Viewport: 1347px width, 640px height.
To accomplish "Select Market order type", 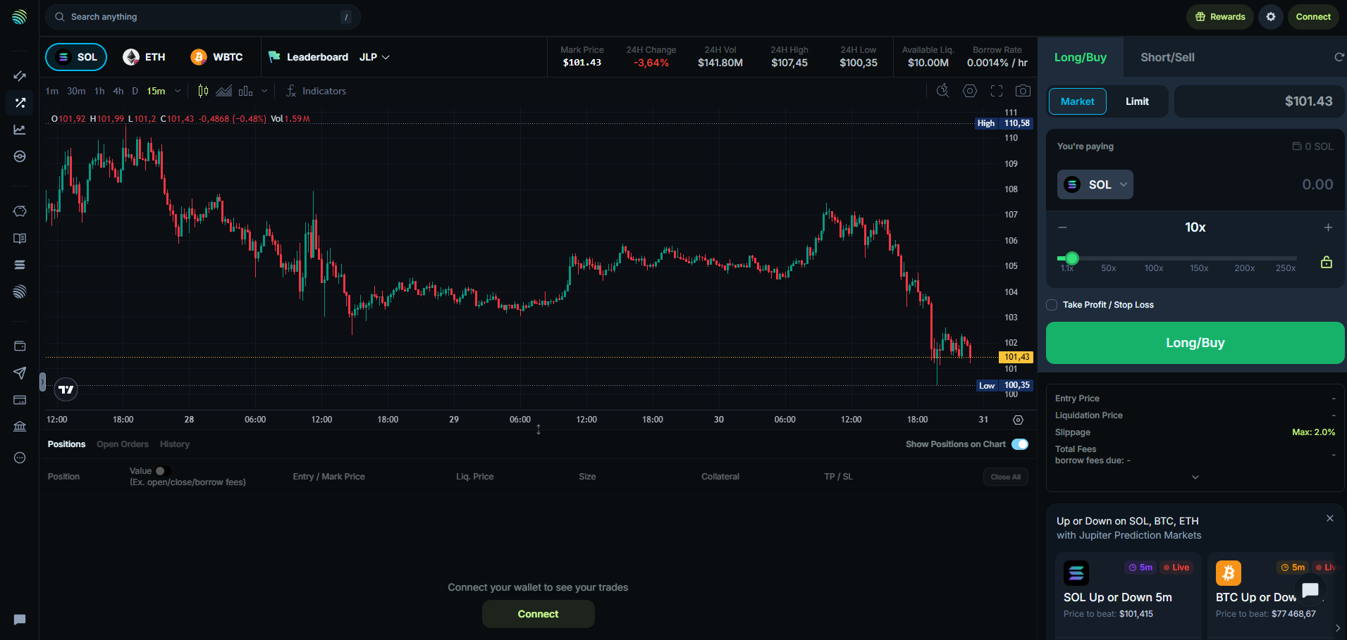I will [x=1078, y=101].
